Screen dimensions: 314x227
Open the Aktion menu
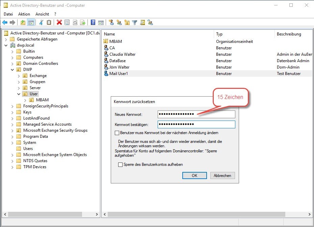coord(24,14)
